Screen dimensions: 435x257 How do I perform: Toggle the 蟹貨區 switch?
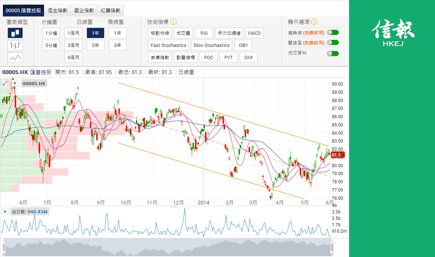click(333, 43)
